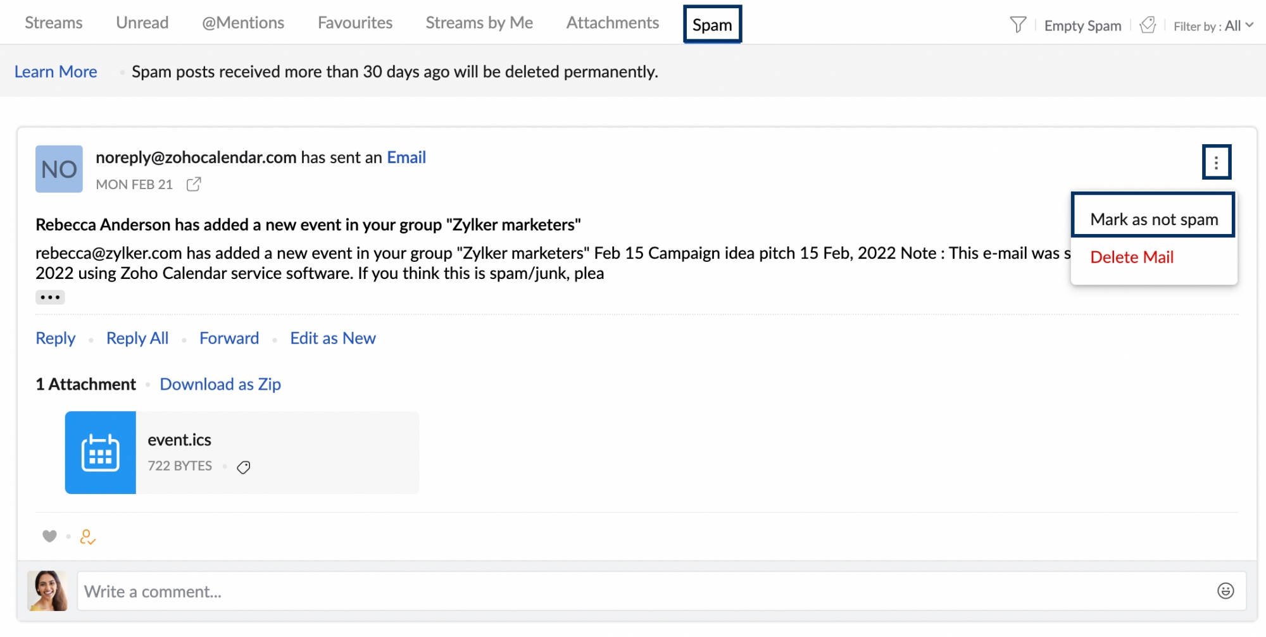Switch to the Unread tab
1266x637 pixels.
[142, 23]
